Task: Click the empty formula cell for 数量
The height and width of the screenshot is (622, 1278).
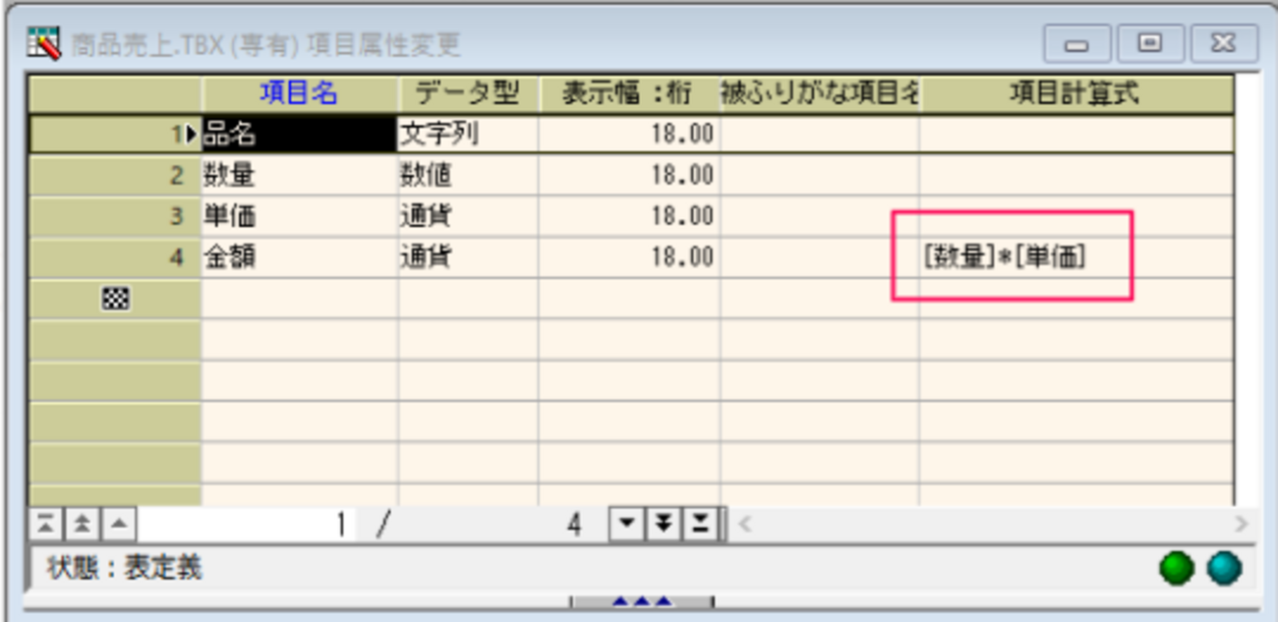Action: tap(1075, 176)
